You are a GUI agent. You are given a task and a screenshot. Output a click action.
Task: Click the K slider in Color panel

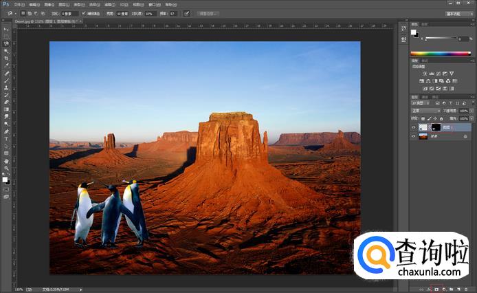click(441, 39)
